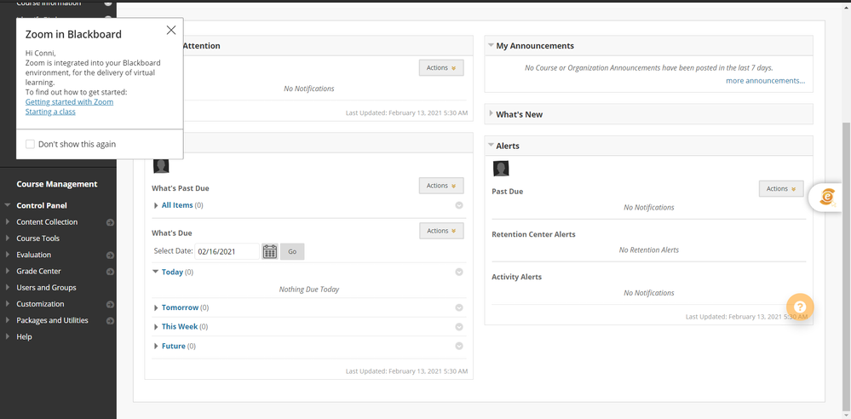
Task: Open the Starting a class link
Action: [50, 112]
